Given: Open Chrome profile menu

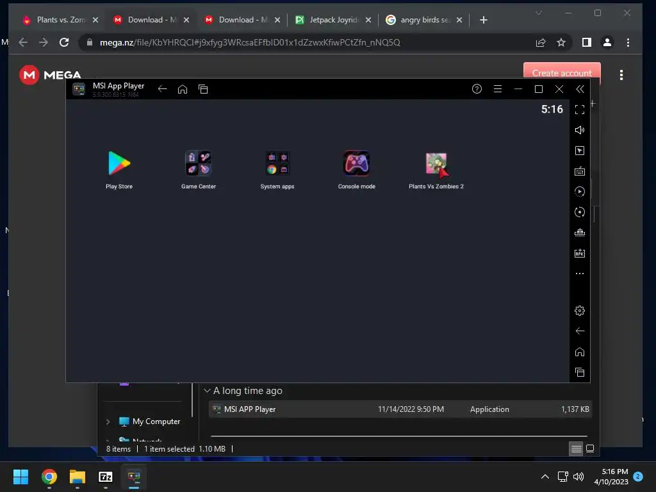Looking at the screenshot, I should (x=607, y=42).
